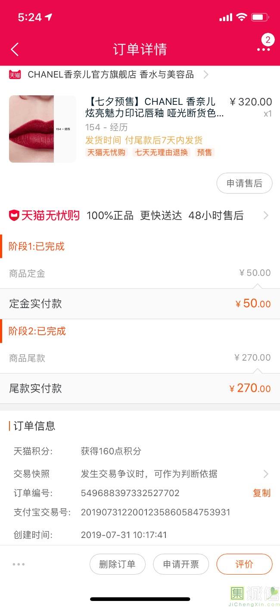Tap the 七天无理由退换 tag
Image resolution: width=280 pixels, height=607 pixels.
point(162,152)
